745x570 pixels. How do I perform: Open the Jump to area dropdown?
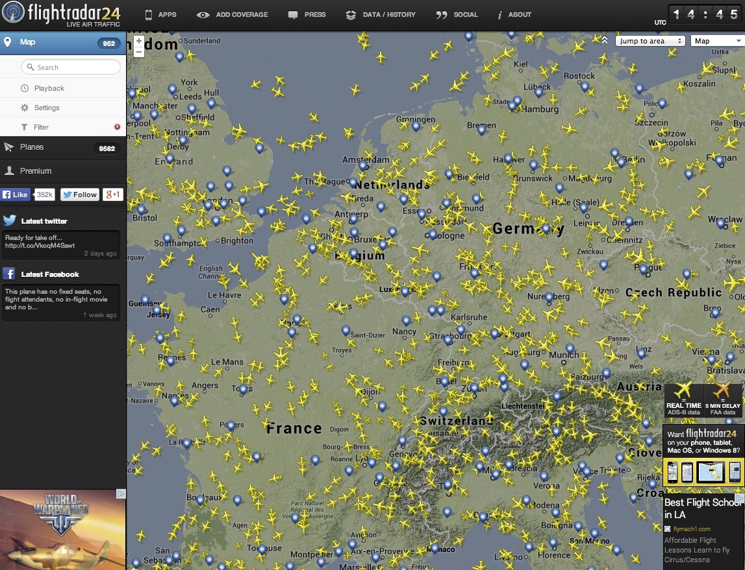[x=650, y=40]
